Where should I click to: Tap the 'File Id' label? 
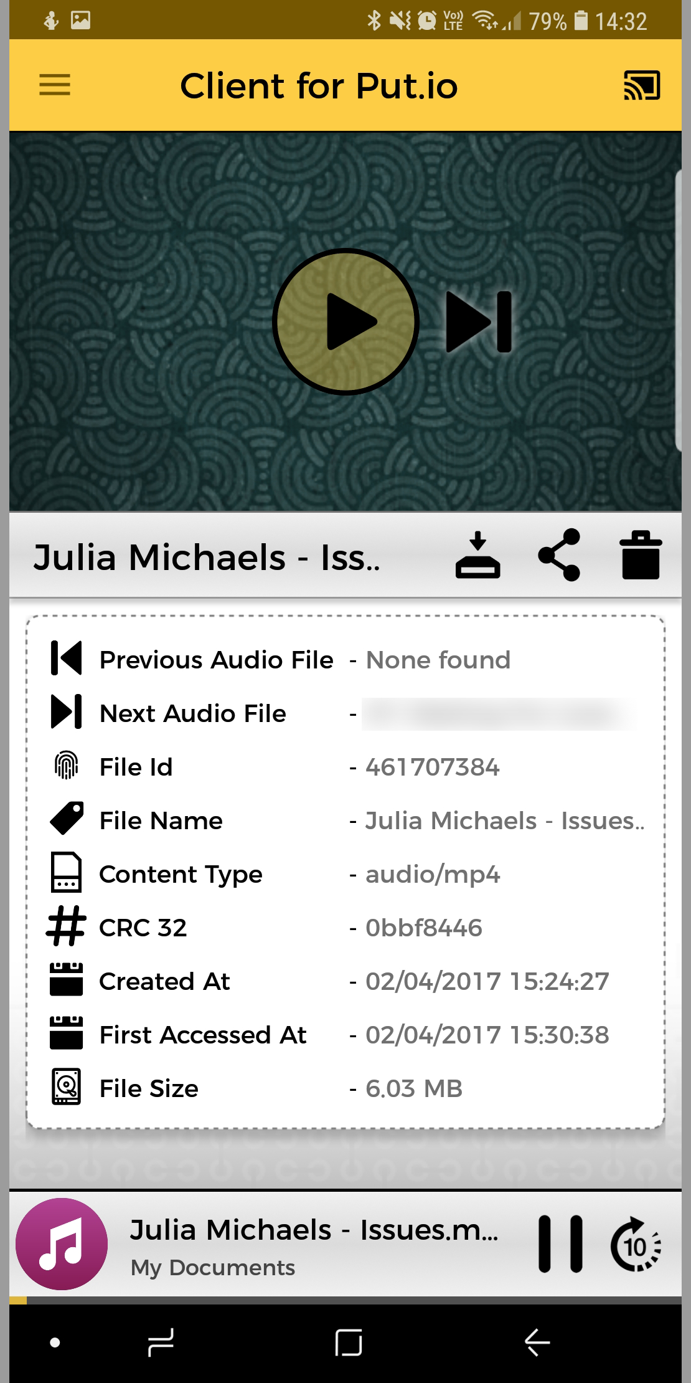(136, 767)
